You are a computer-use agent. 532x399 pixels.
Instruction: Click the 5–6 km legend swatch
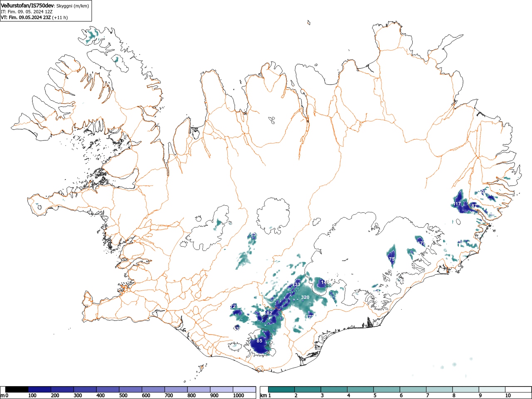tap(387, 389)
